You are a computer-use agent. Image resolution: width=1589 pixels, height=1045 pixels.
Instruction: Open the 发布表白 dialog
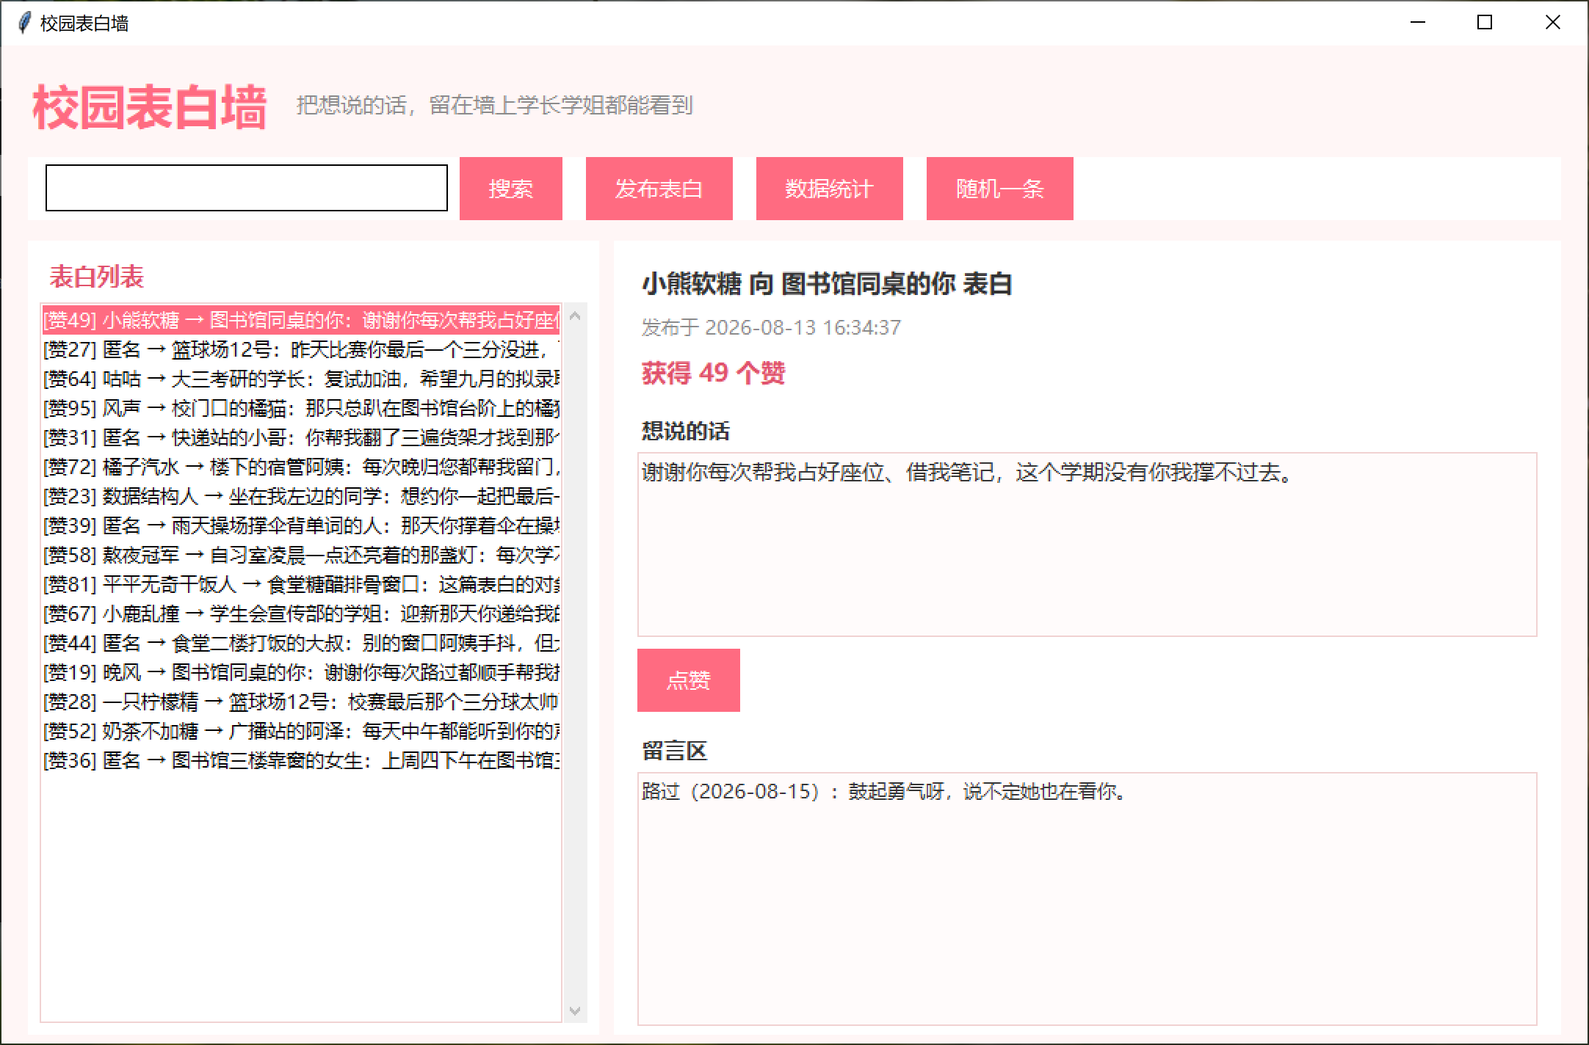tap(659, 189)
